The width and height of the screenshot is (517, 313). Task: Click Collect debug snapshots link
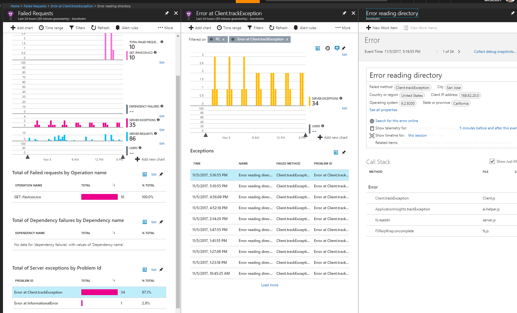click(x=495, y=52)
